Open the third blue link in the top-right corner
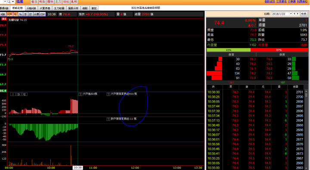Screen dimensions: 310x170 coord(292,1)
